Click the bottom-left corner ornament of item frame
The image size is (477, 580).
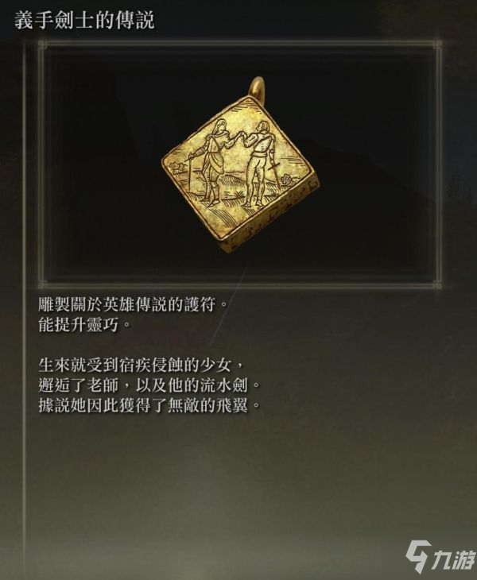click(x=42, y=284)
